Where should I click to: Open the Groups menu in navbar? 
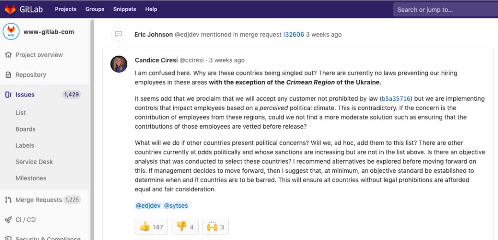95,9
